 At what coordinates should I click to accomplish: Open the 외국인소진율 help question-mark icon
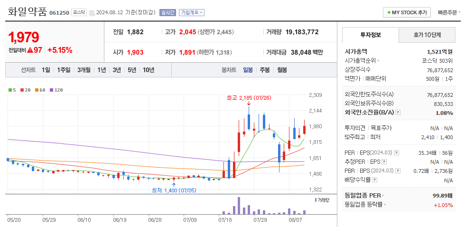click(x=398, y=113)
